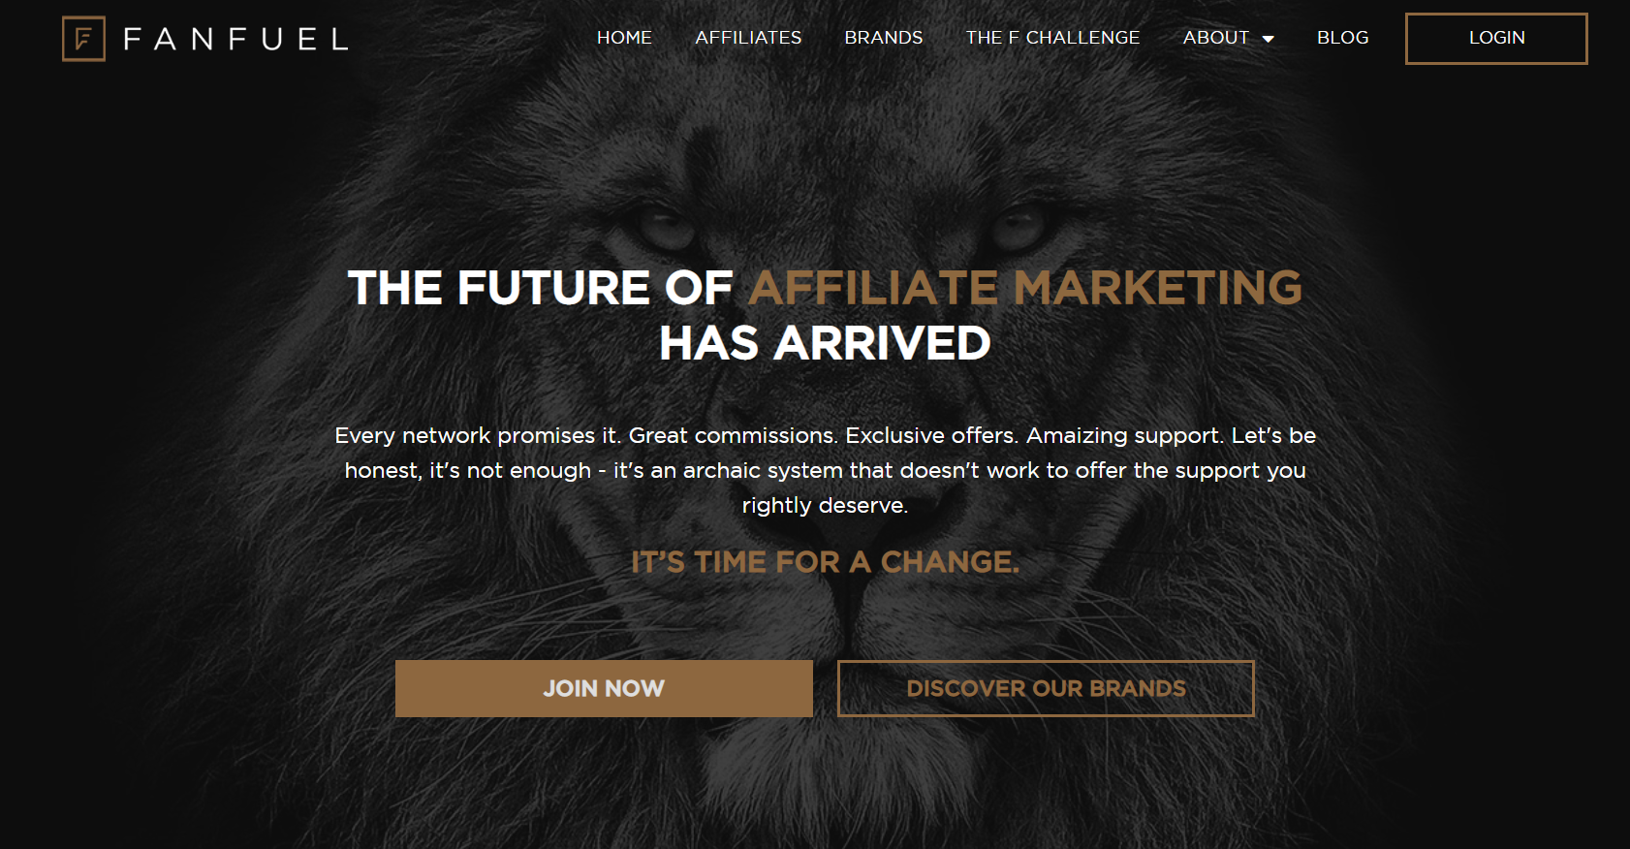Click 'The Future Of' headline text
Image resolution: width=1630 pixels, height=849 pixels.
coord(540,288)
